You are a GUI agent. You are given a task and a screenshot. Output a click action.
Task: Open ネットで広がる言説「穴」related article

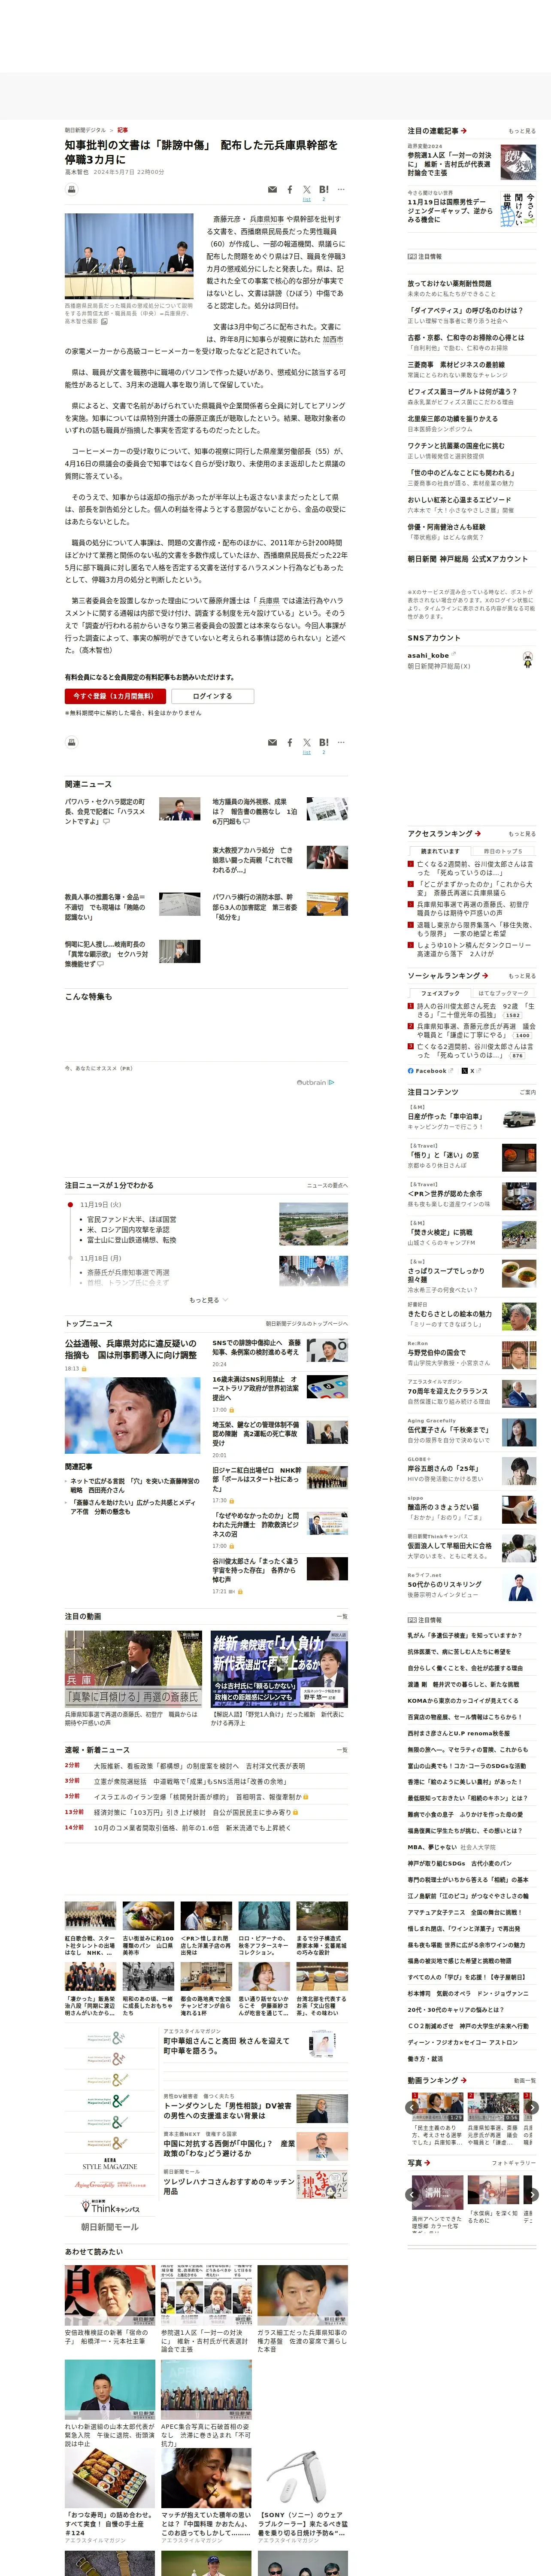pyautogui.click(x=135, y=1485)
